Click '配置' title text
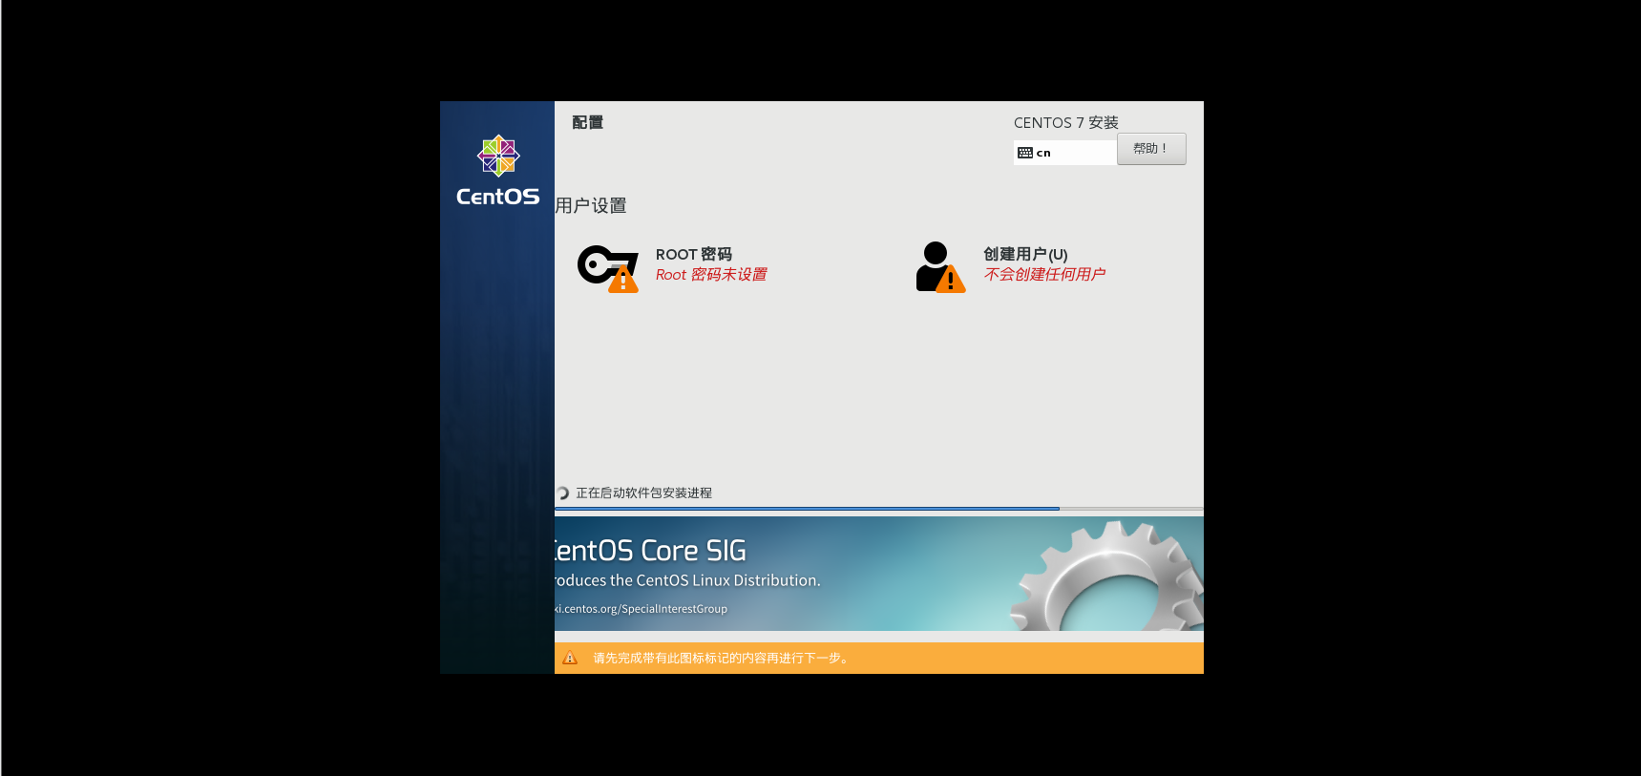This screenshot has width=1641, height=776. click(x=587, y=122)
